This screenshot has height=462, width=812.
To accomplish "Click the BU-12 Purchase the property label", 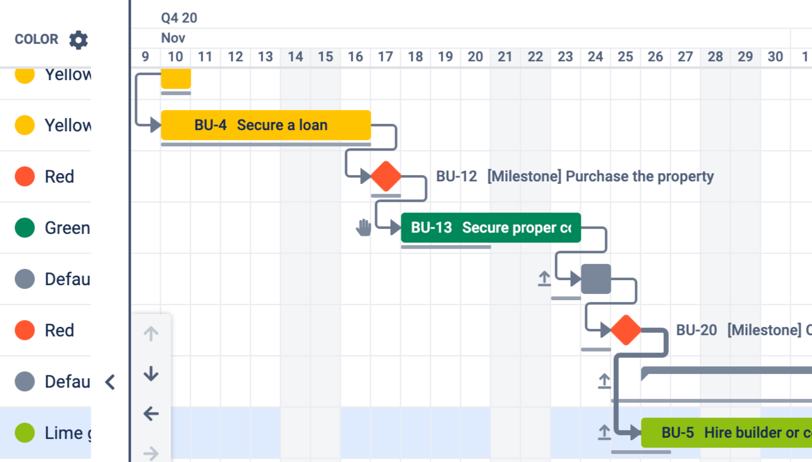I will pos(574,176).
